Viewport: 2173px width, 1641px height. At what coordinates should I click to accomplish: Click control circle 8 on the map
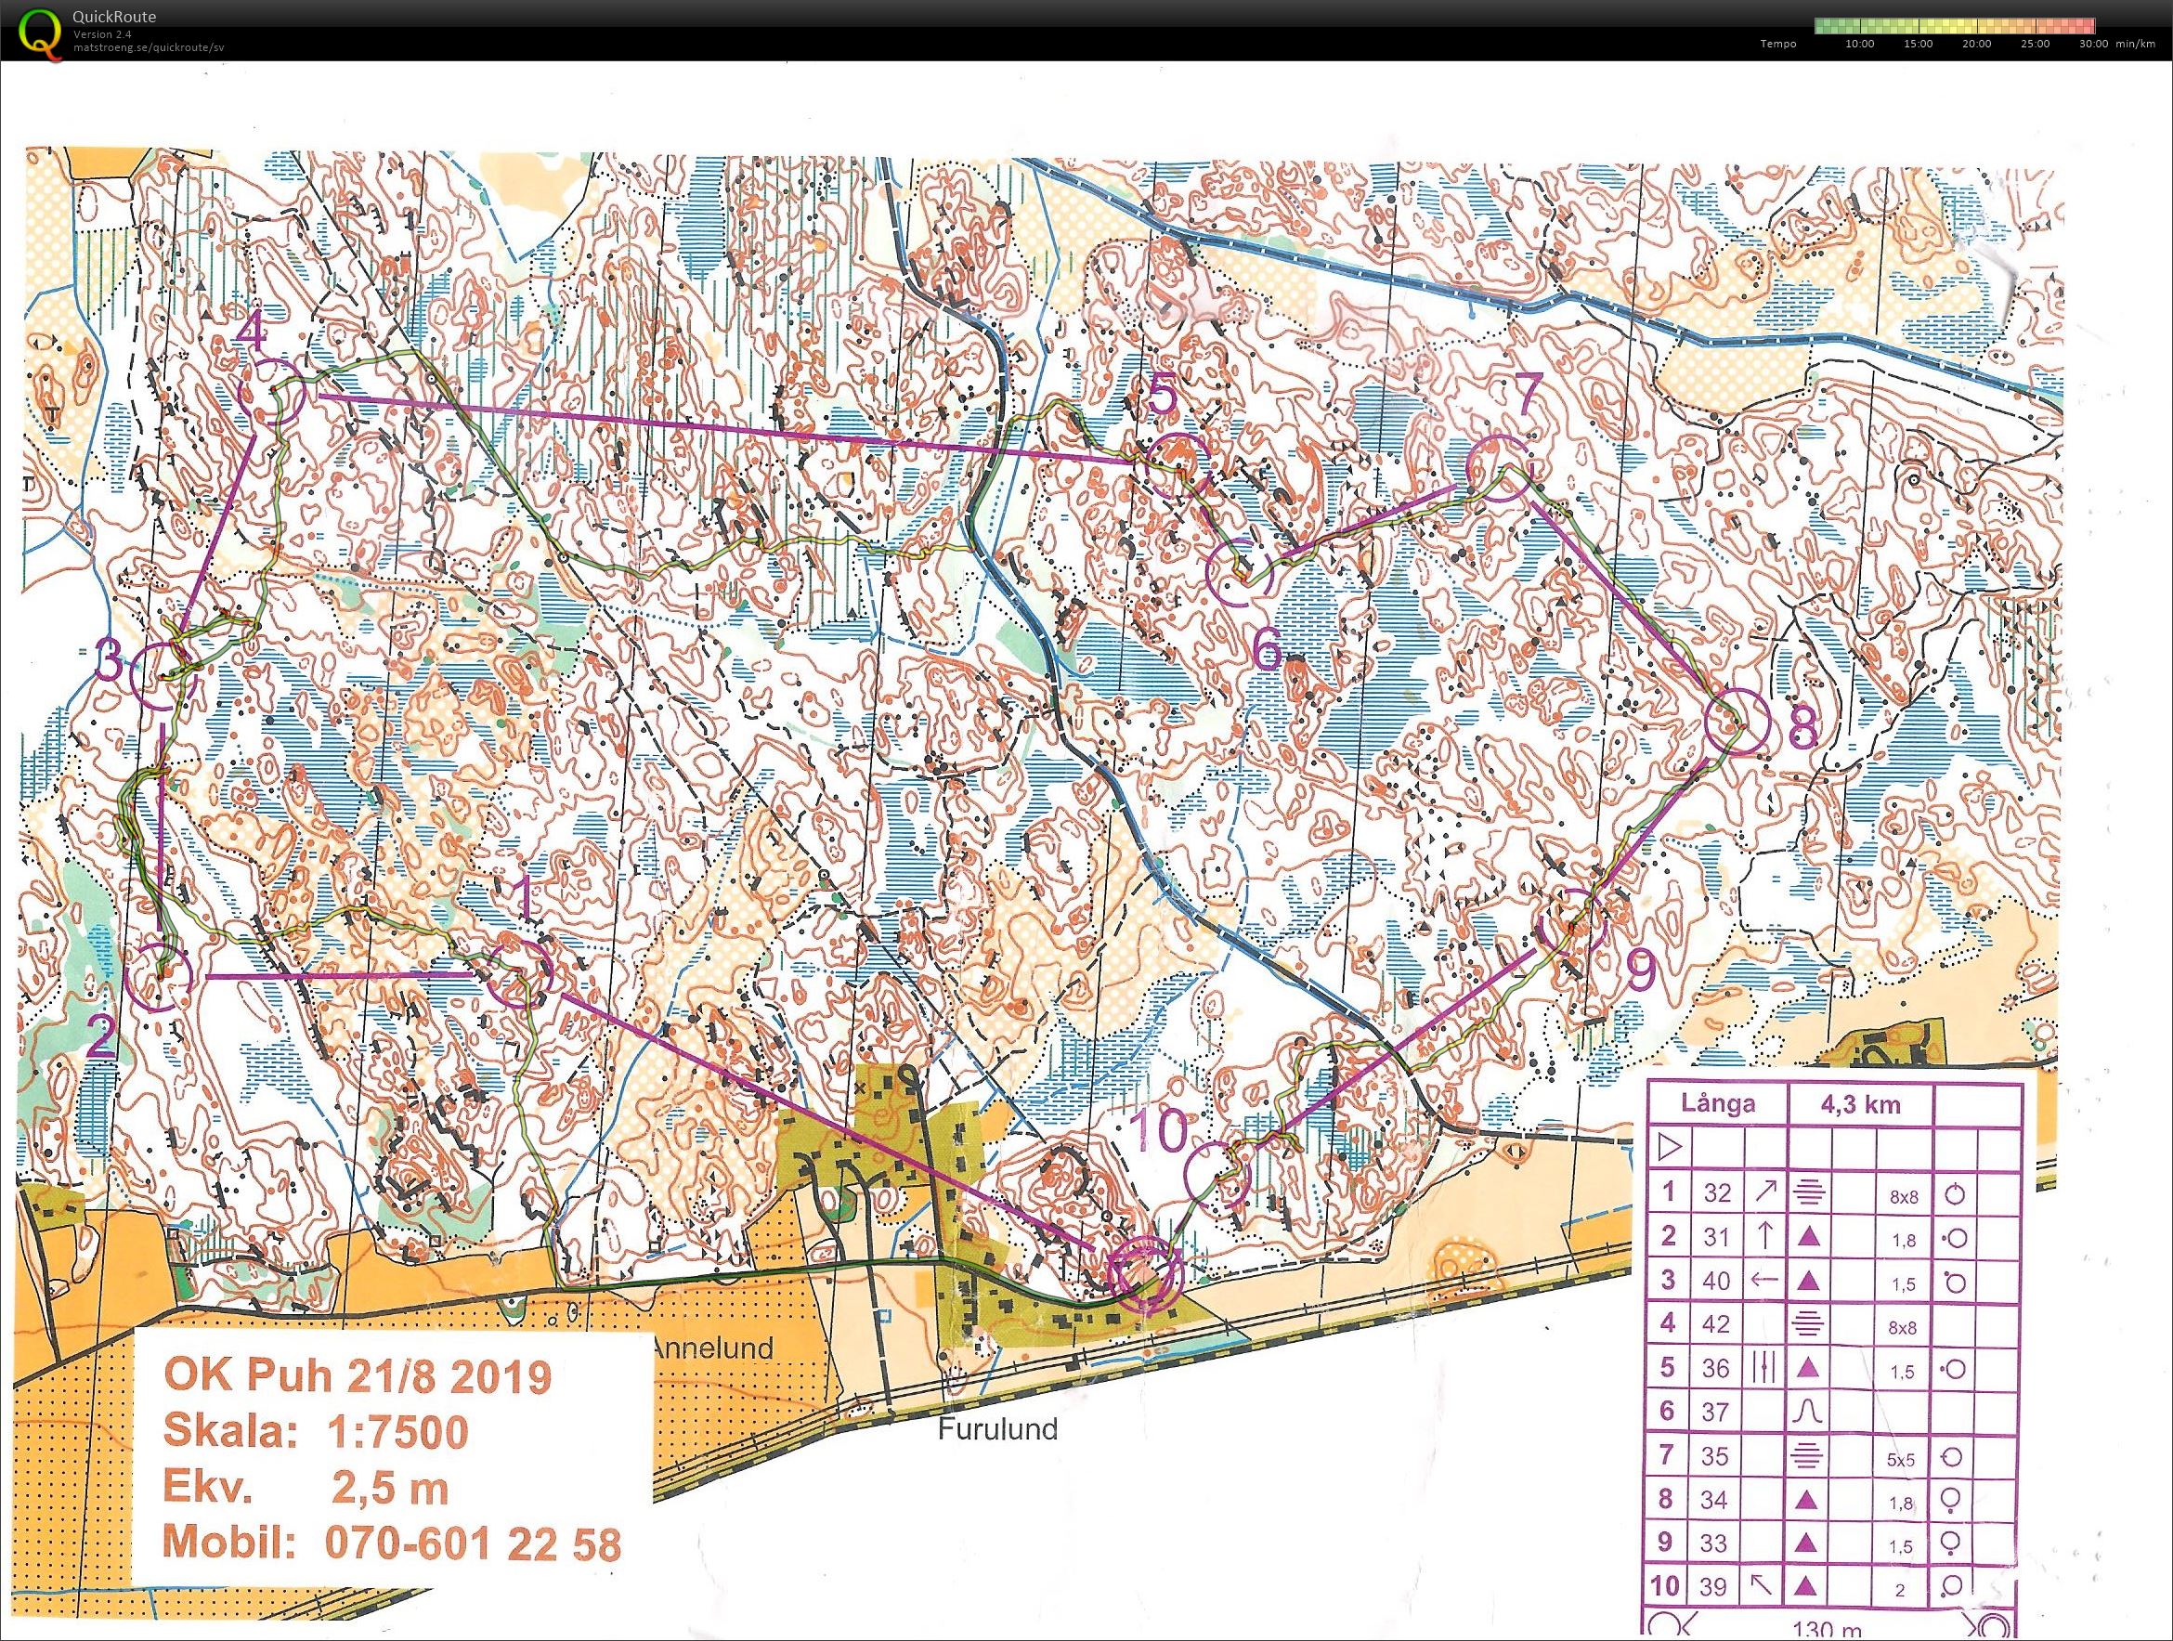coord(1737,723)
